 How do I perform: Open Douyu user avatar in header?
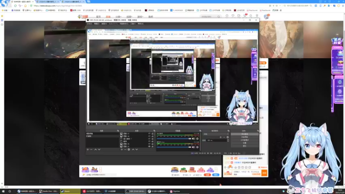(x=267, y=16)
